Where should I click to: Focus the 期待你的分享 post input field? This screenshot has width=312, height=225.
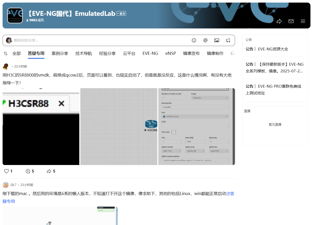click(119, 40)
